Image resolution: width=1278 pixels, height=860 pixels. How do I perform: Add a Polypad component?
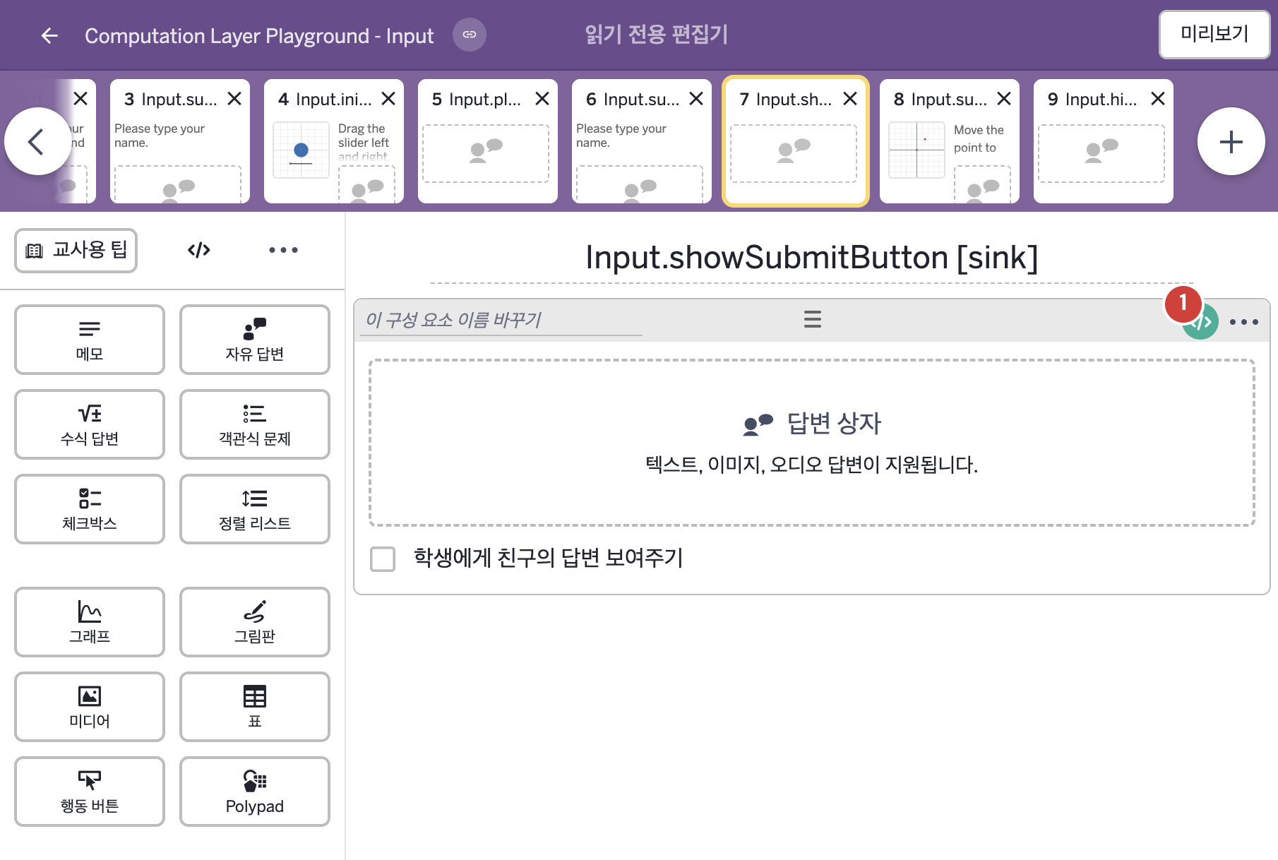point(255,792)
